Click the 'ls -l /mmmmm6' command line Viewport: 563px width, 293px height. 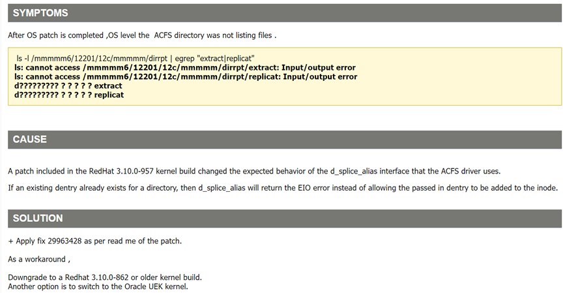[136, 58]
